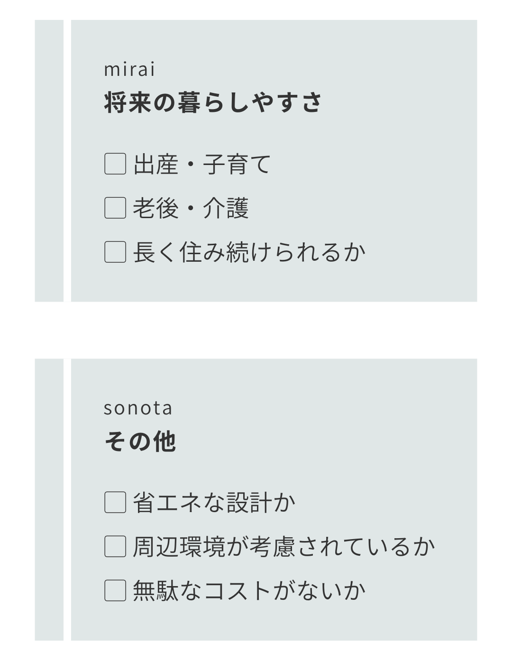The height and width of the screenshot is (661, 512).
Task: Click the small "mirai" caption
Action: (129, 69)
